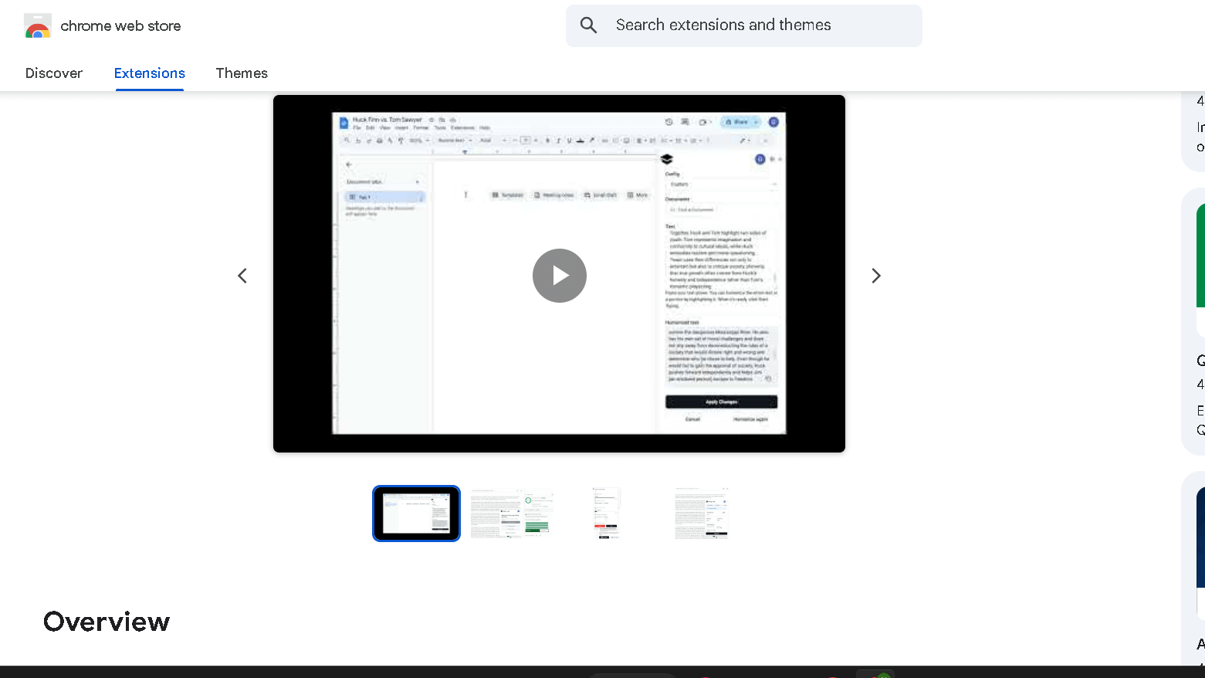Switch to the Themes tab
The height and width of the screenshot is (678, 1205).
pyautogui.click(x=242, y=73)
